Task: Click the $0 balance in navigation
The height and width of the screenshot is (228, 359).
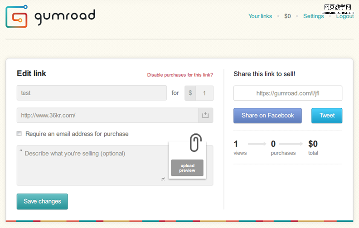Action: (x=287, y=16)
